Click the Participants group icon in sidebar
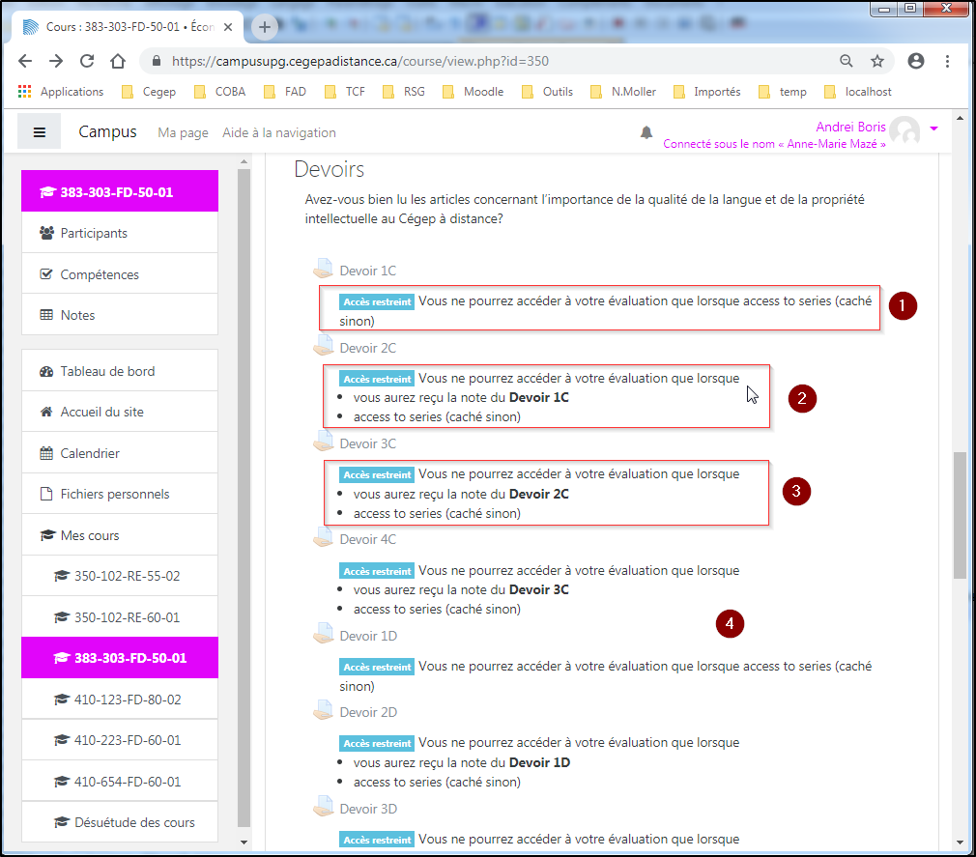This screenshot has height=857, width=976. click(x=46, y=233)
